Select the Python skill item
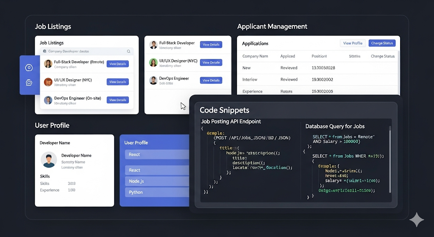This screenshot has width=434, height=237. [x=157, y=192]
